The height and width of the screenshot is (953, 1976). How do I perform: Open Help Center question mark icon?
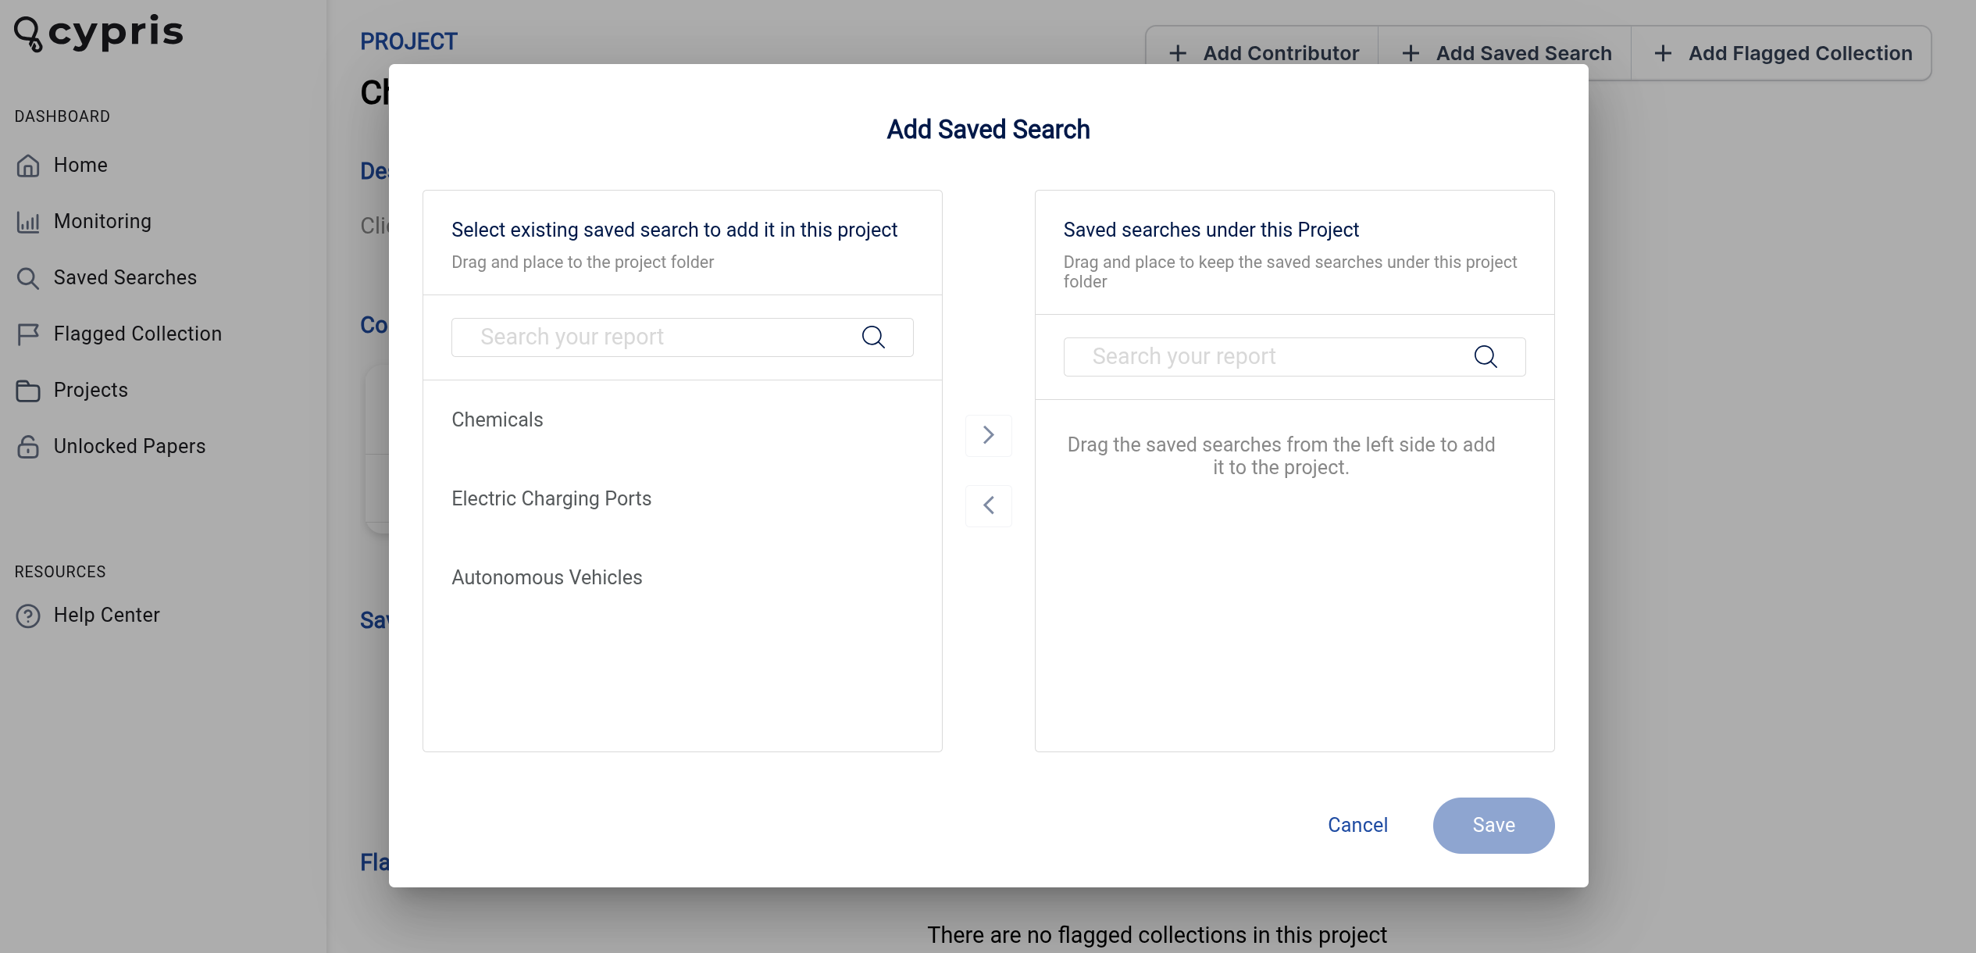28,616
